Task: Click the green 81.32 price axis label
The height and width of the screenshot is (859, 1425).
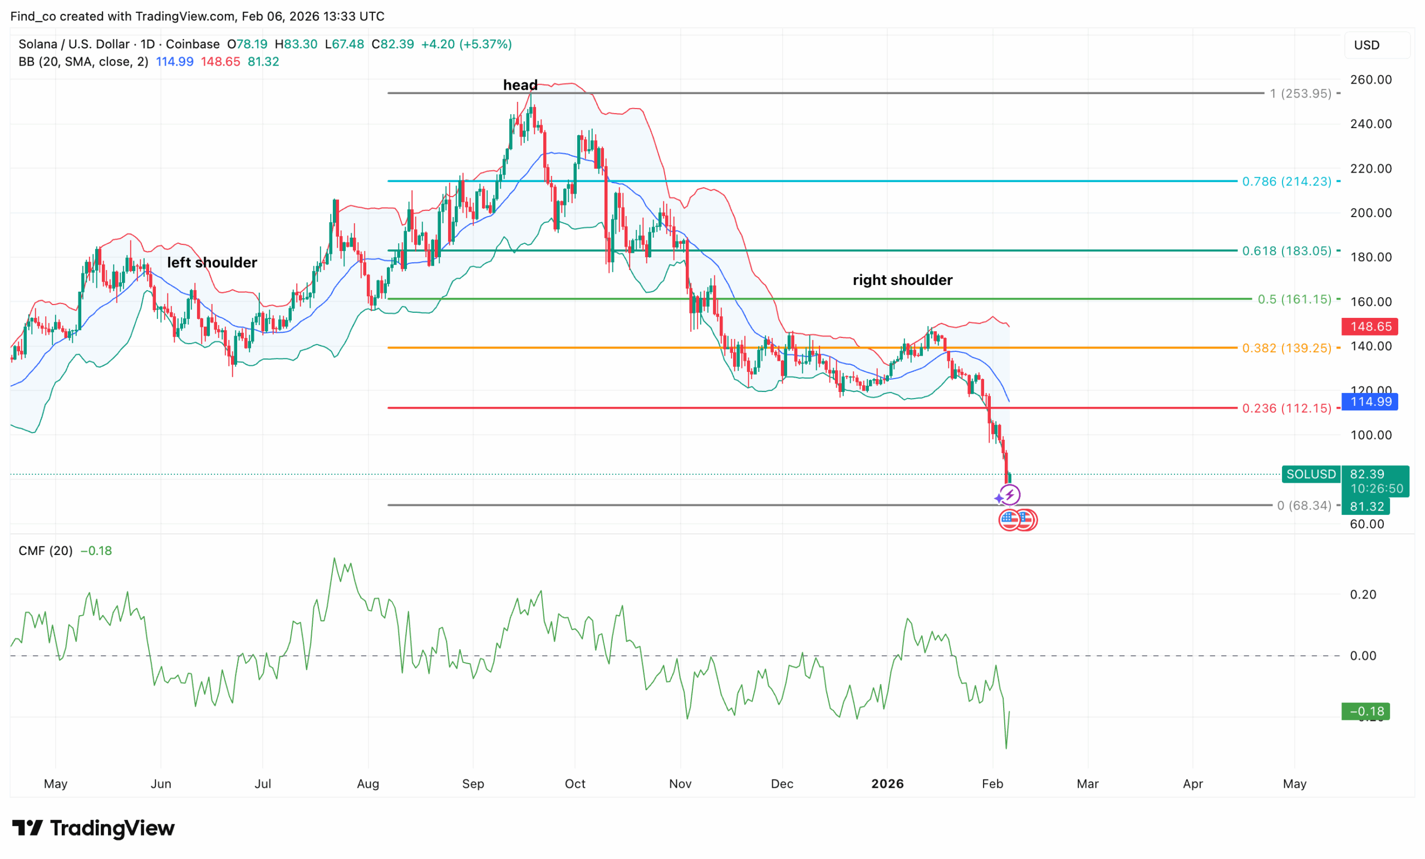Action: point(1366,507)
